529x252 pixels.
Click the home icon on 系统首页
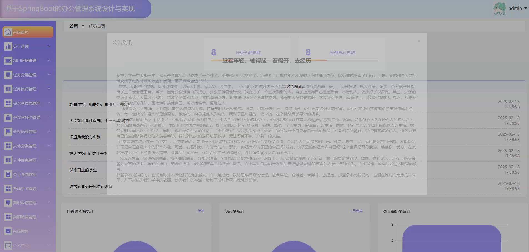(8, 32)
